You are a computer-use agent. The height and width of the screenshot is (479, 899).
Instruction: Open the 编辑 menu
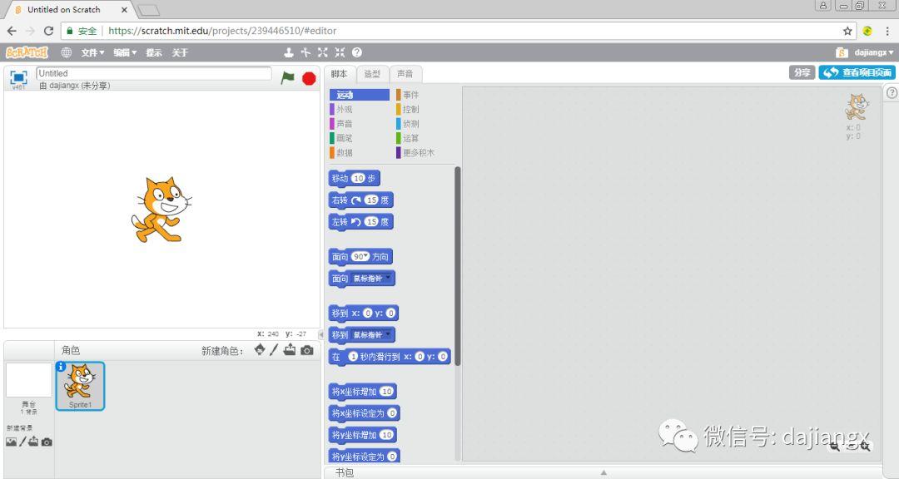125,52
